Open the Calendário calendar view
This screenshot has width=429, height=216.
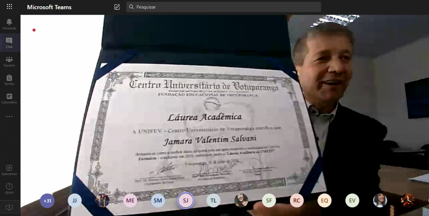[9, 98]
